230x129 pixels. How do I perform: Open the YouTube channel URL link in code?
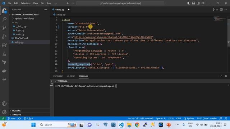[113, 37]
